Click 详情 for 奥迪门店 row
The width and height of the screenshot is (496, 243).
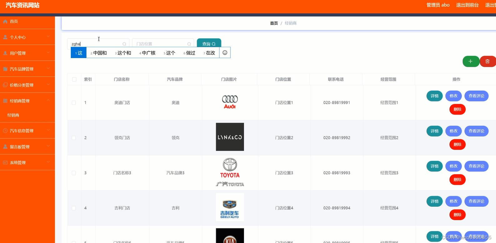pyautogui.click(x=434, y=96)
